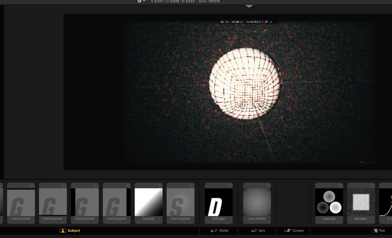Toggle the downward triangle above the preview

[249, 6]
